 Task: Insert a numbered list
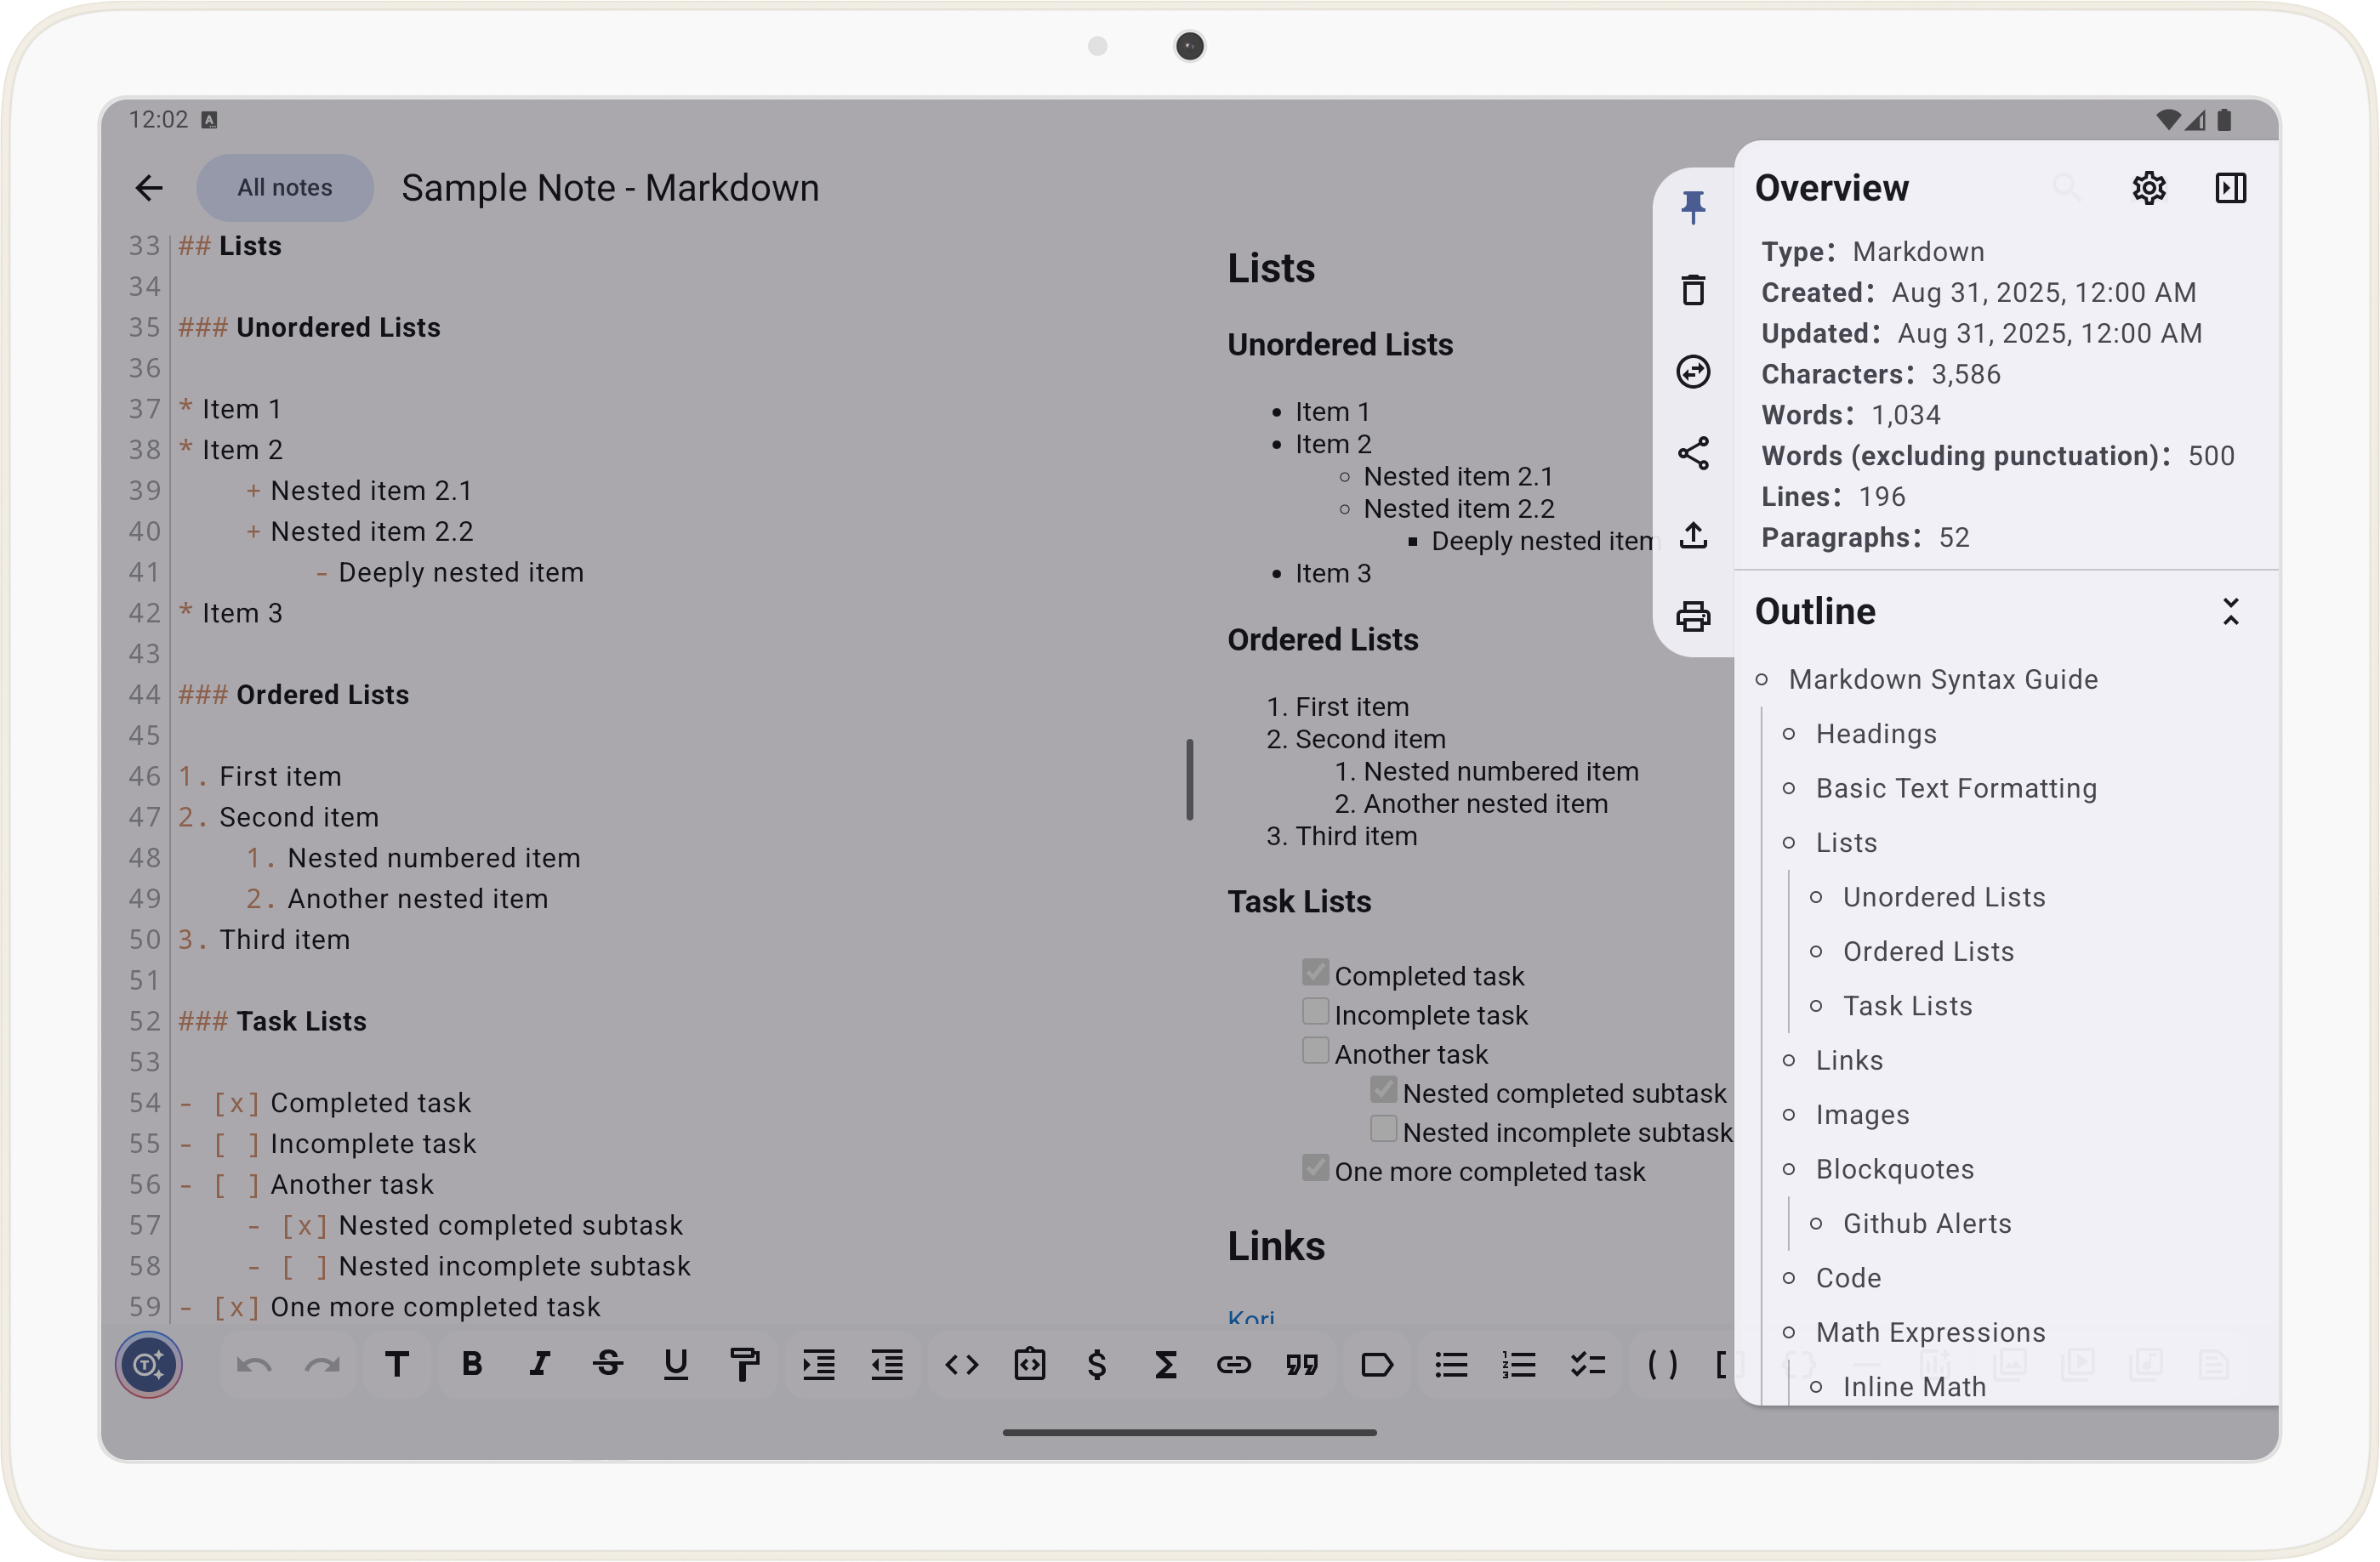(x=1520, y=1364)
